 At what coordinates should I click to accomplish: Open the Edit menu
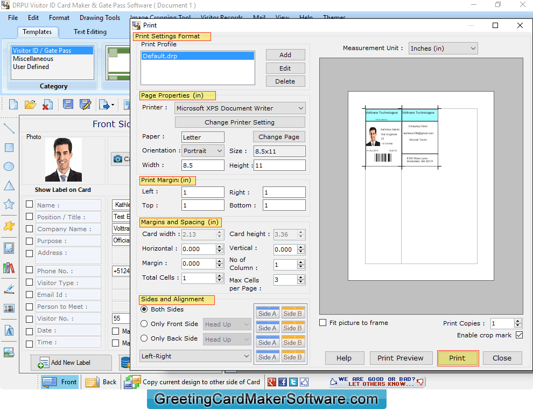click(x=33, y=18)
